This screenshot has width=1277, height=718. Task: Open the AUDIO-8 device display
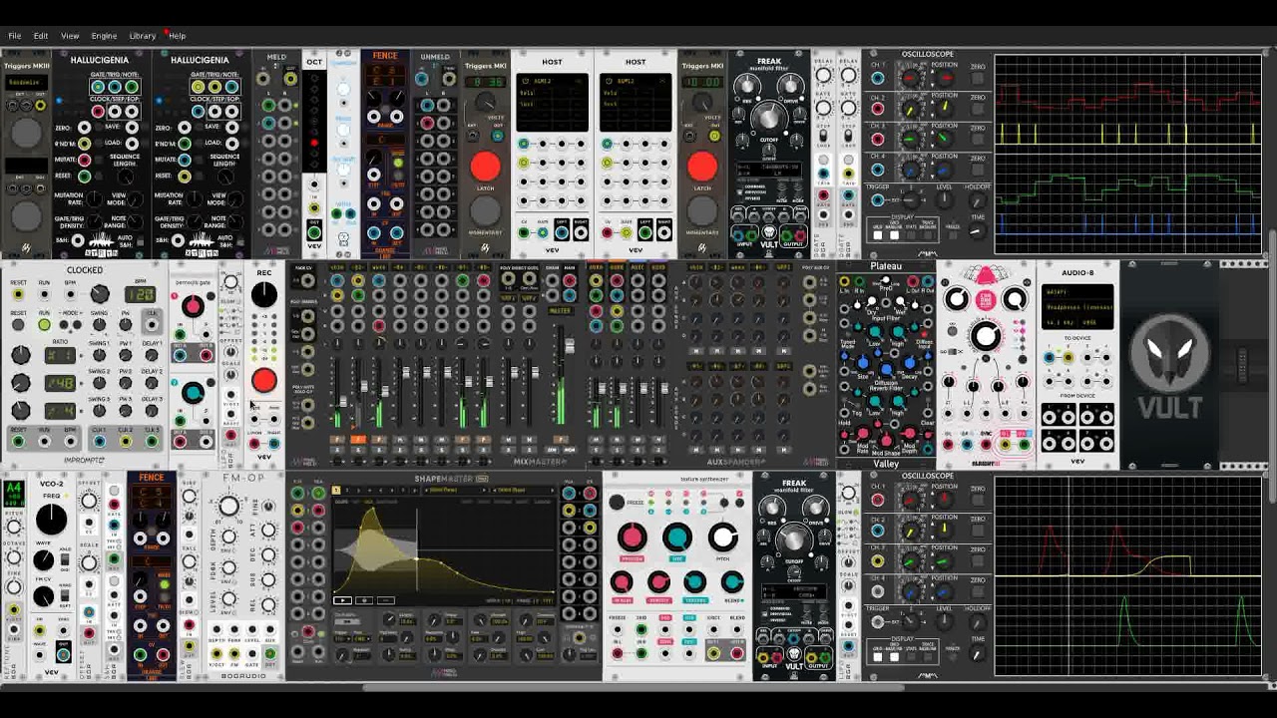pos(1077,305)
